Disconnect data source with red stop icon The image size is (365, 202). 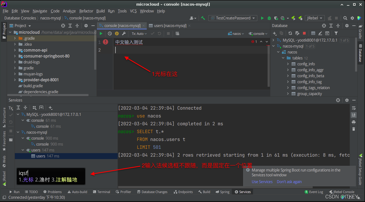[x=304, y=33]
